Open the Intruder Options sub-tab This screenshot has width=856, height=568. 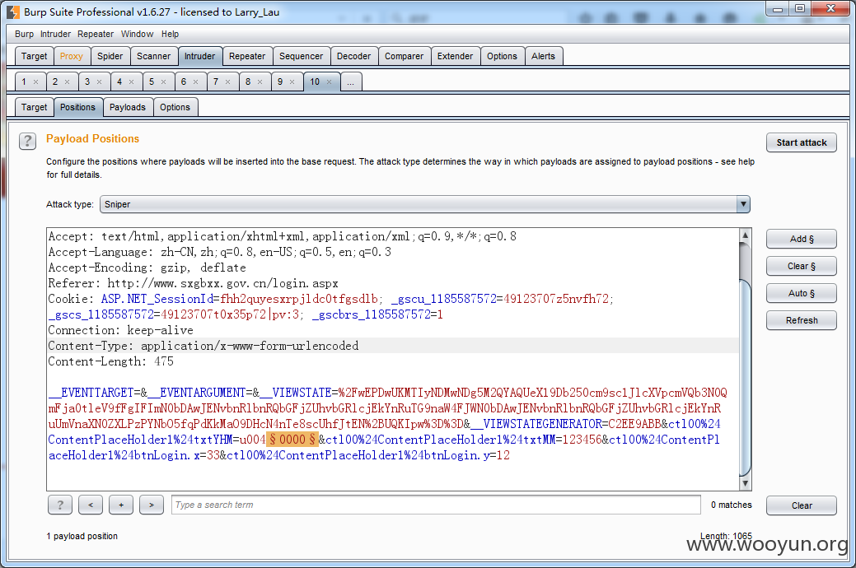click(x=175, y=108)
